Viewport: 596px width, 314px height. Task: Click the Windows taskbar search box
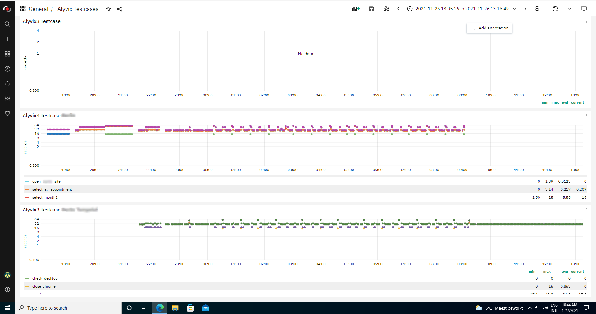coord(68,308)
